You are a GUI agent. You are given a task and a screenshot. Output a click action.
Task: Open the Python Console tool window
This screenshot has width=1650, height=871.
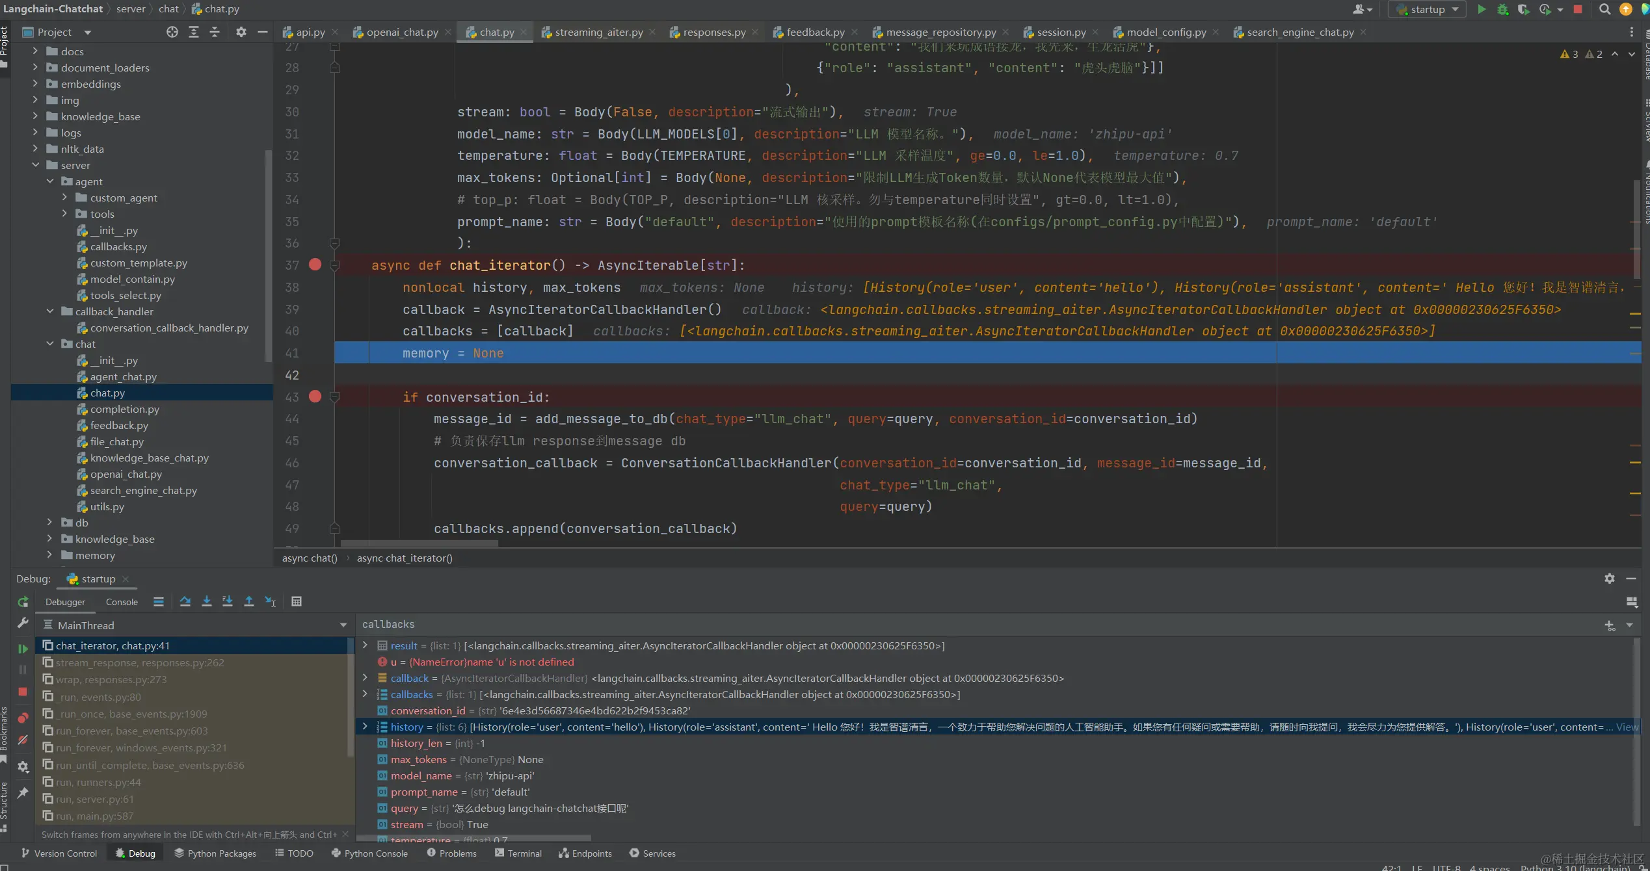[x=369, y=853]
